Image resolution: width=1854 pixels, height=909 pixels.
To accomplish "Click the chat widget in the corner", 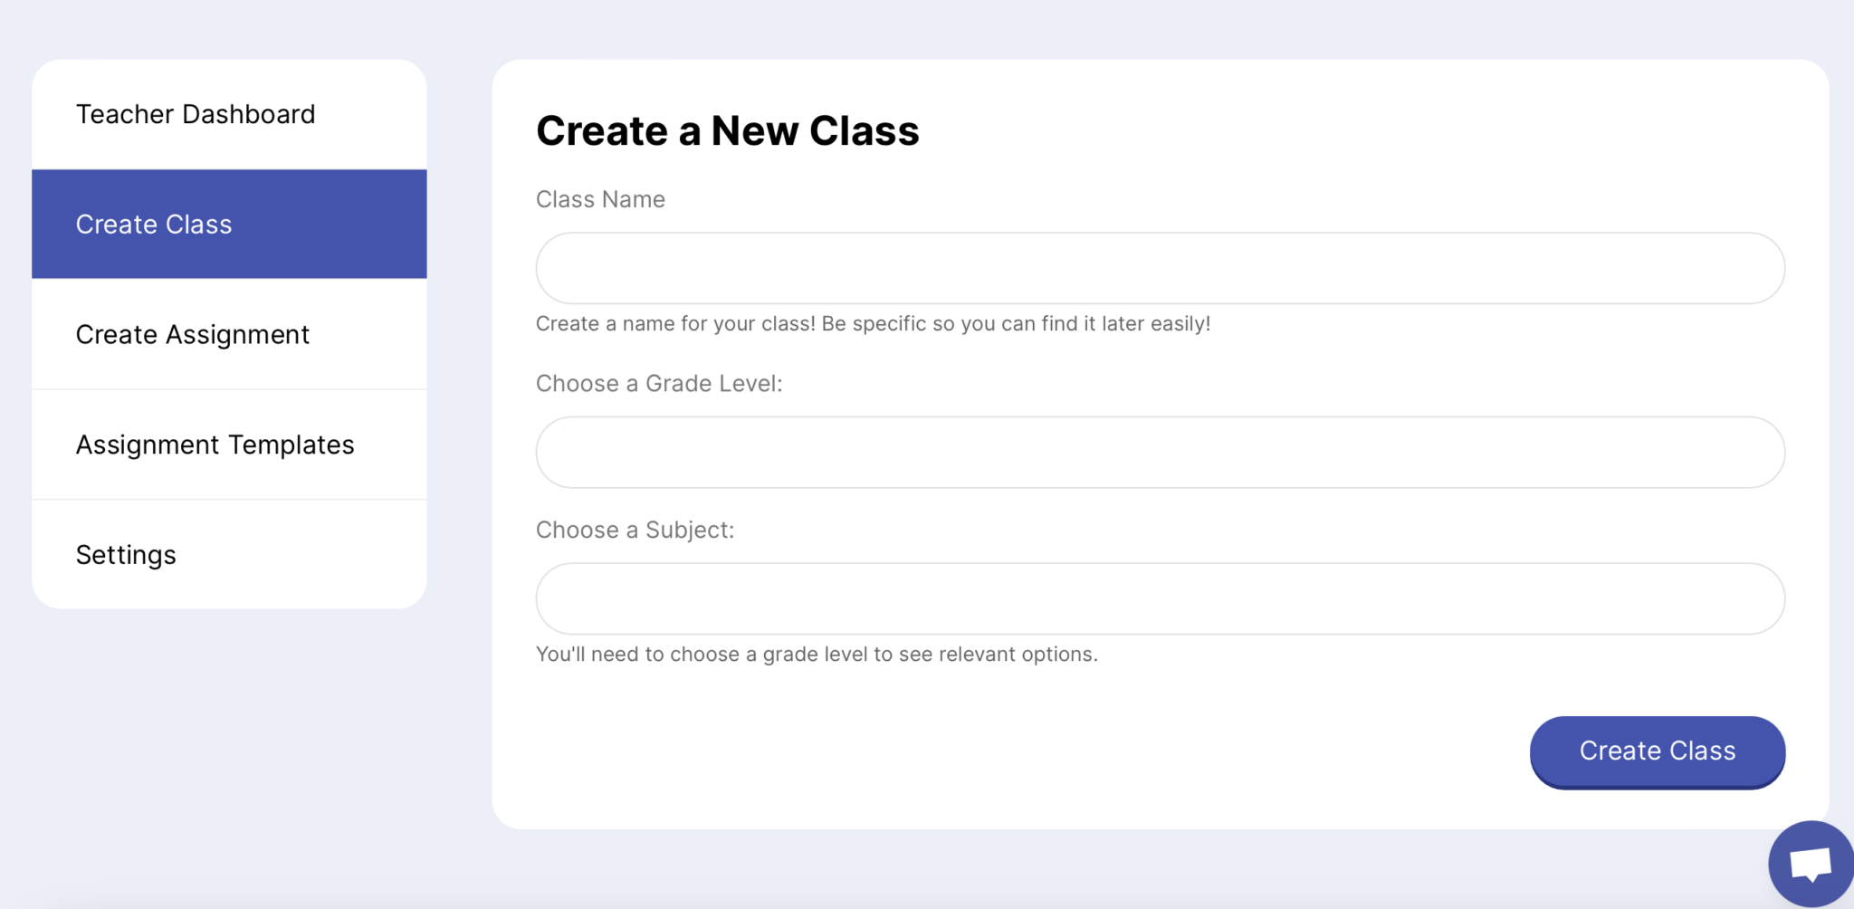I will point(1810,862).
